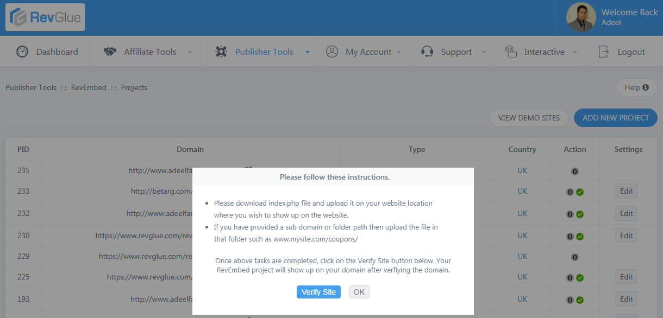The width and height of the screenshot is (663, 318).
Task: Click the code icon for PID 235
Action: pos(574,171)
